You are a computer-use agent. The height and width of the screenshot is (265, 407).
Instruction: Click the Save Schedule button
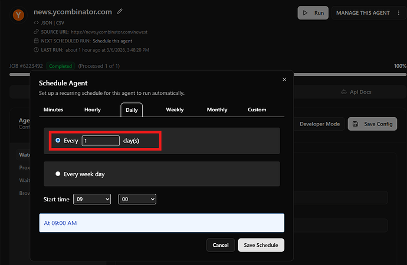[261, 245]
